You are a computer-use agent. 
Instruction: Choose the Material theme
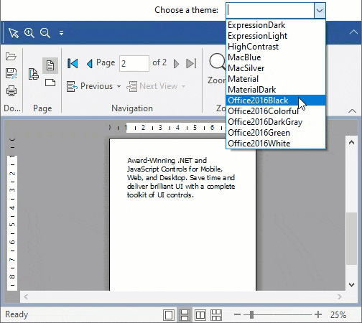point(276,79)
